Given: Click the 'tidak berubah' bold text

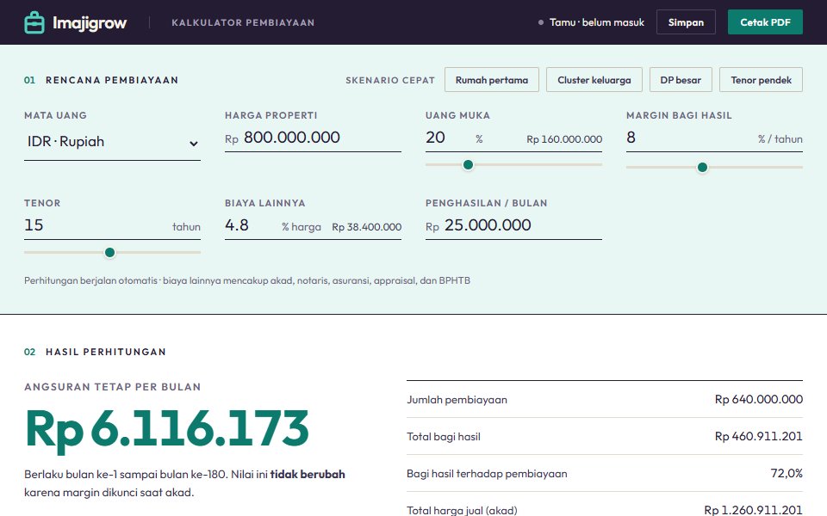Looking at the screenshot, I should coord(308,475).
